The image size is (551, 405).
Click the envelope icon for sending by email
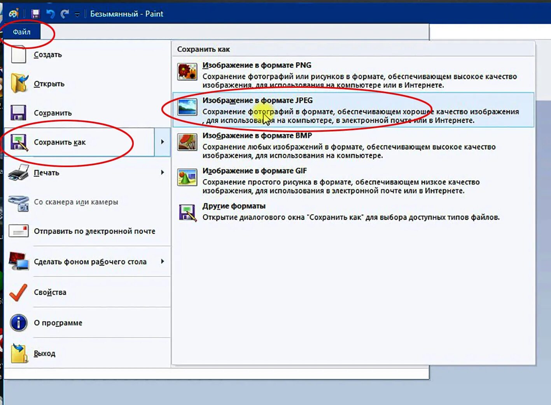pyautogui.click(x=19, y=231)
